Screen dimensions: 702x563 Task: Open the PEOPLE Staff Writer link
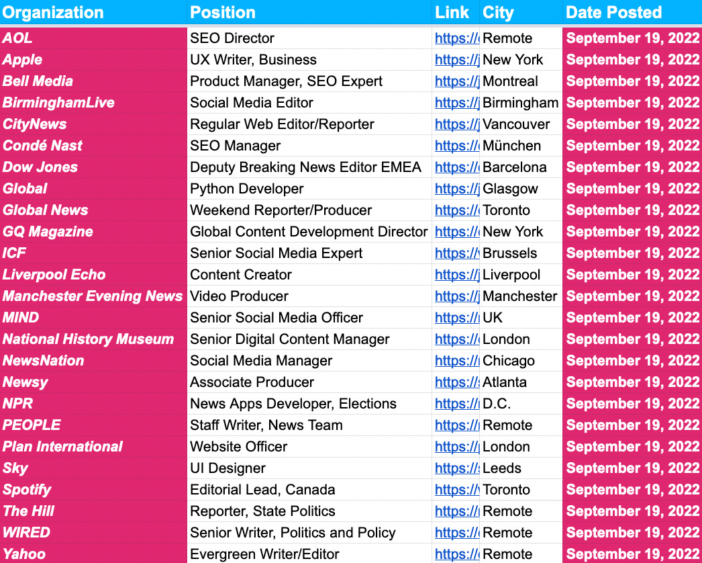(456, 425)
